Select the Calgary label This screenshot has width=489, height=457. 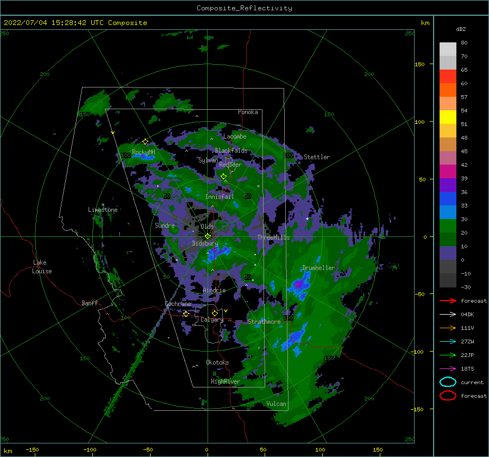pyautogui.click(x=212, y=320)
